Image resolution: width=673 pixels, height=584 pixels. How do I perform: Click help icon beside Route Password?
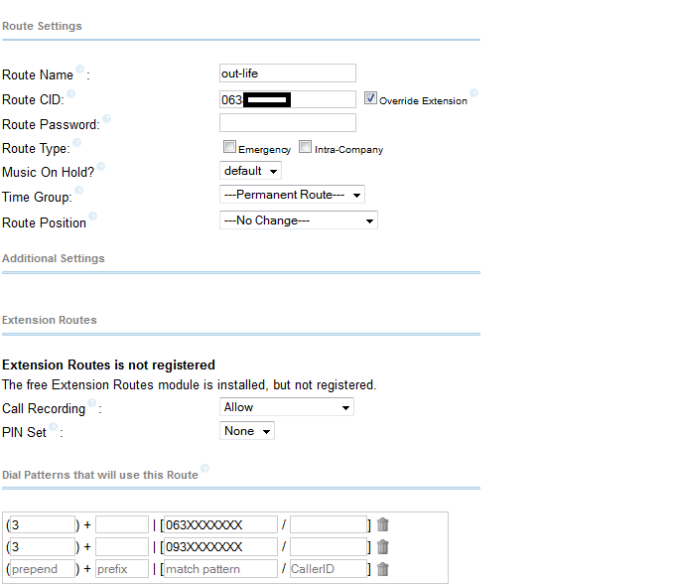coord(106,119)
